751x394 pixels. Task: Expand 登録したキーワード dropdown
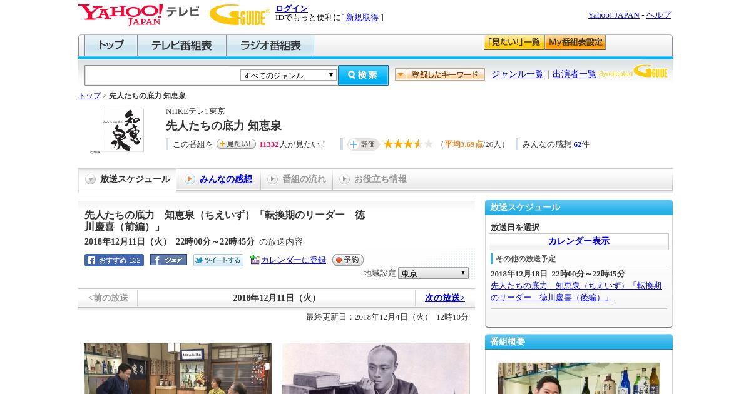[x=440, y=74]
